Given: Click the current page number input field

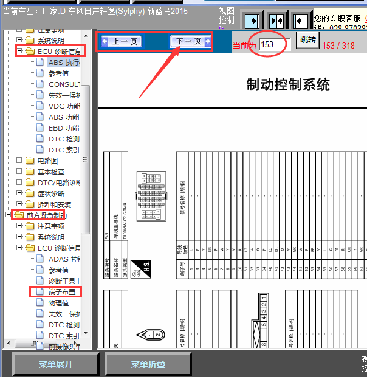Looking at the screenshot, I should 275,44.
